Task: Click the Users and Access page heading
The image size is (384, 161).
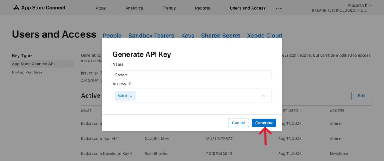Action: (x=54, y=34)
